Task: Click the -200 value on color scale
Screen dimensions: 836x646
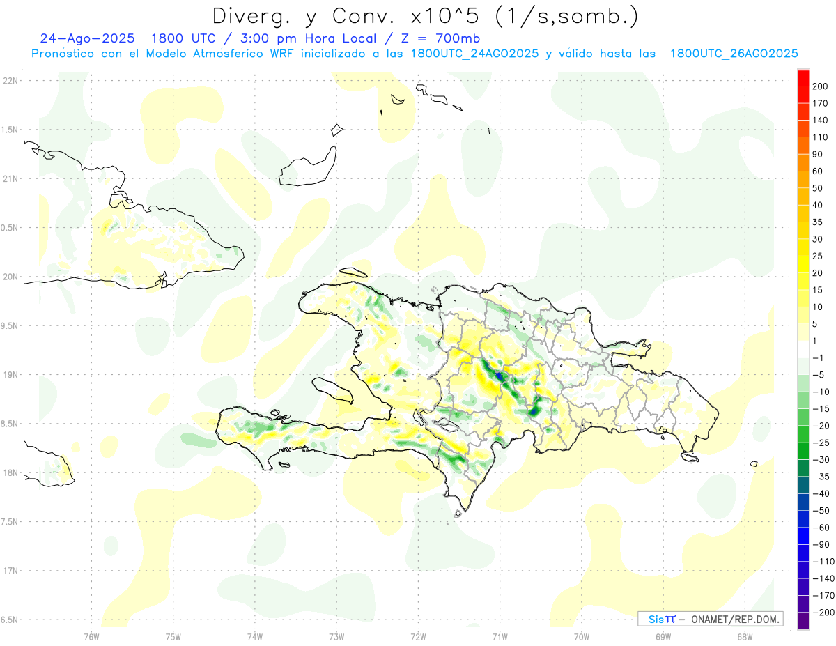Action: pos(822,613)
